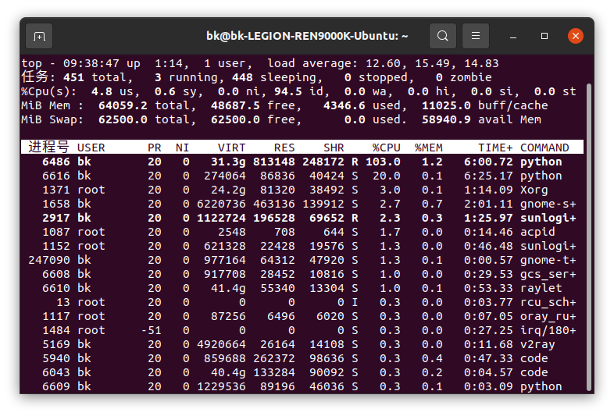Click the RES column header
614x416 pixels.
click(x=284, y=148)
